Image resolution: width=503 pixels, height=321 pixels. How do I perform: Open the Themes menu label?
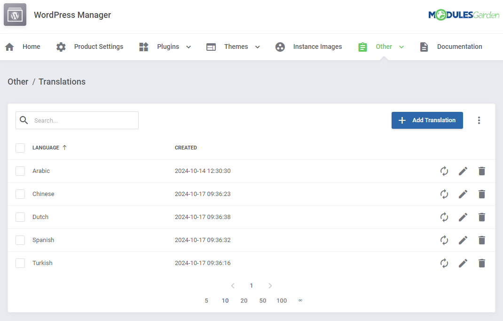coord(236,47)
